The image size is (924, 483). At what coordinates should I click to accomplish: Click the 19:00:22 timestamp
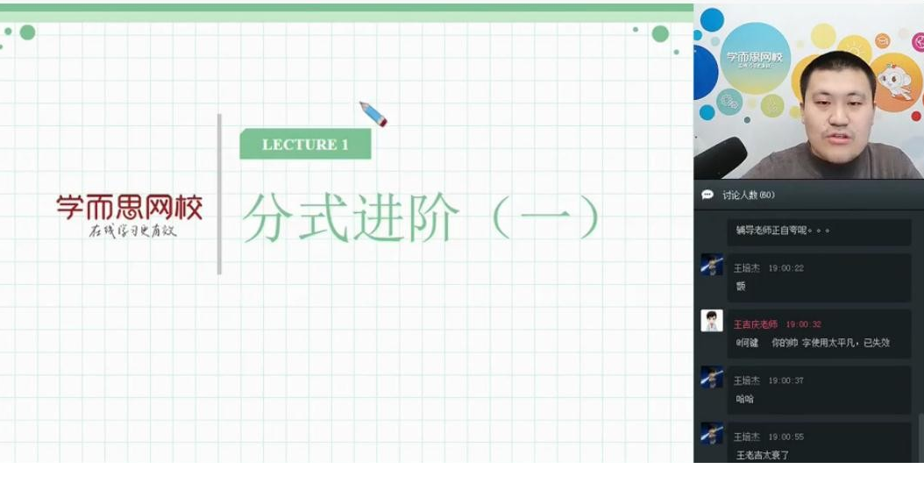785,268
